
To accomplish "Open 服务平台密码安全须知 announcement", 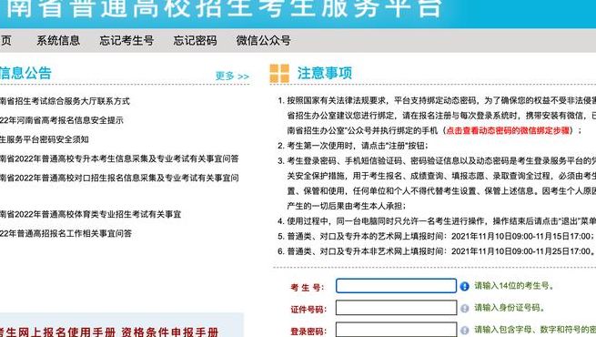I will (x=44, y=139).
